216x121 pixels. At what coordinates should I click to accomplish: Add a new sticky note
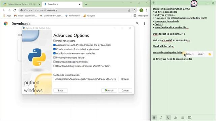pos(154,3)
